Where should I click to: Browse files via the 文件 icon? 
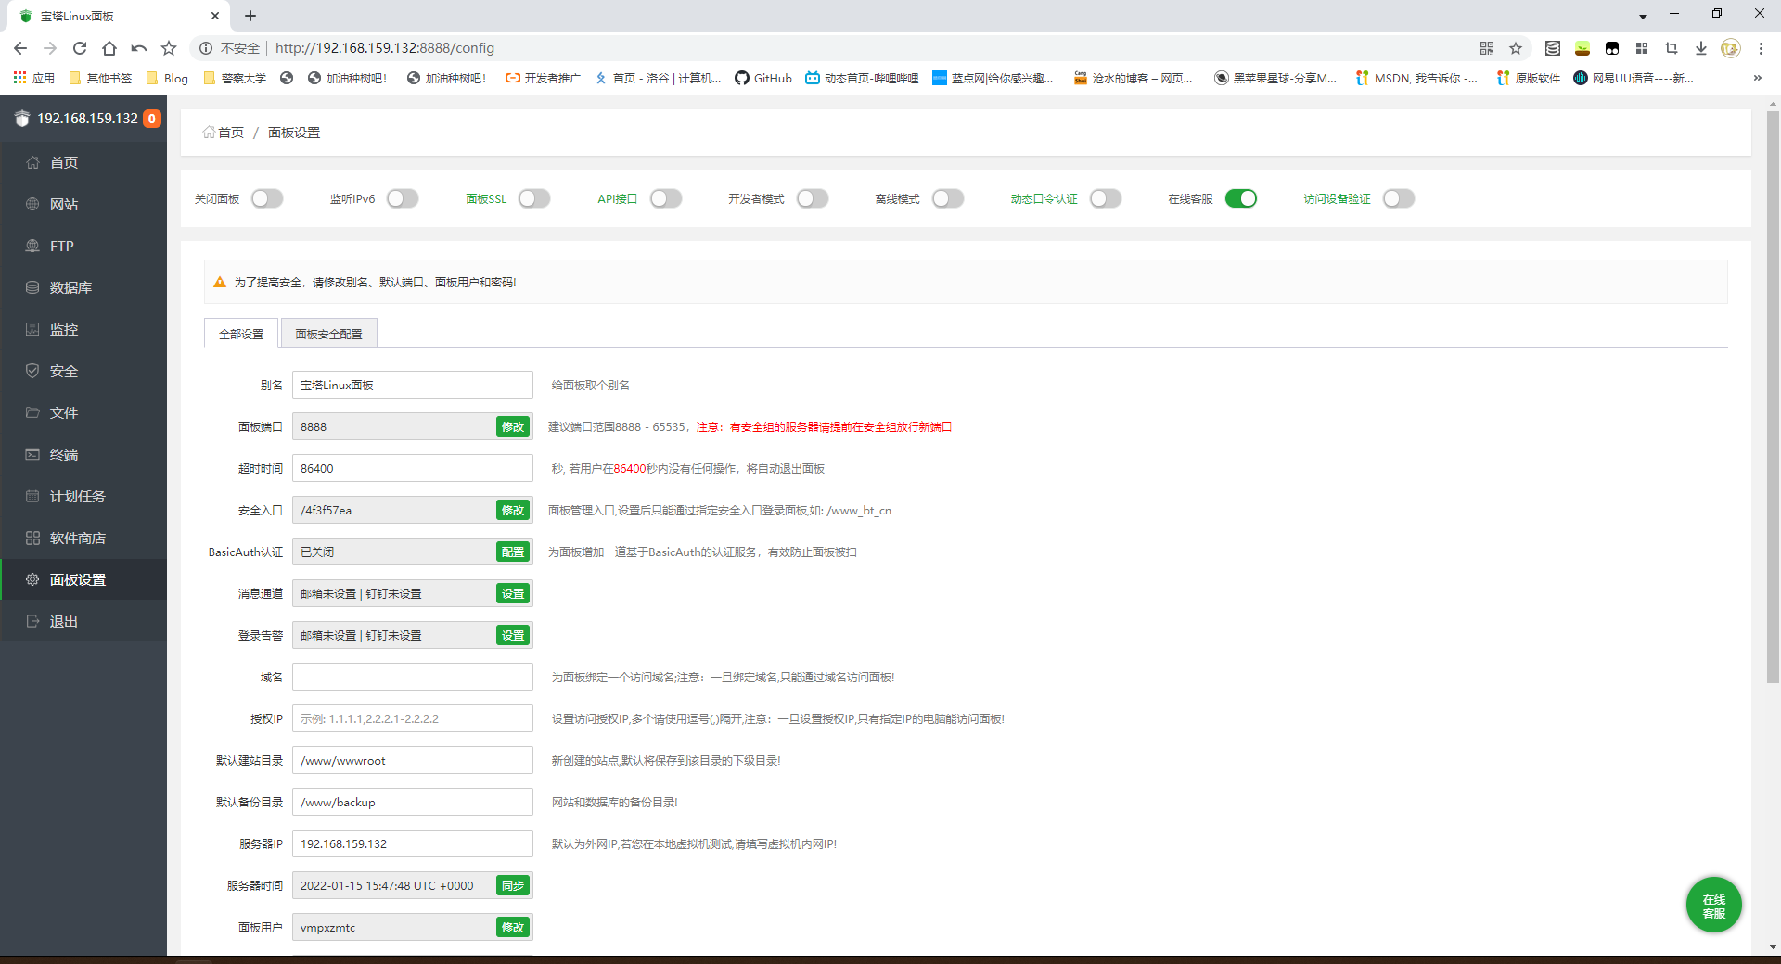pos(63,412)
